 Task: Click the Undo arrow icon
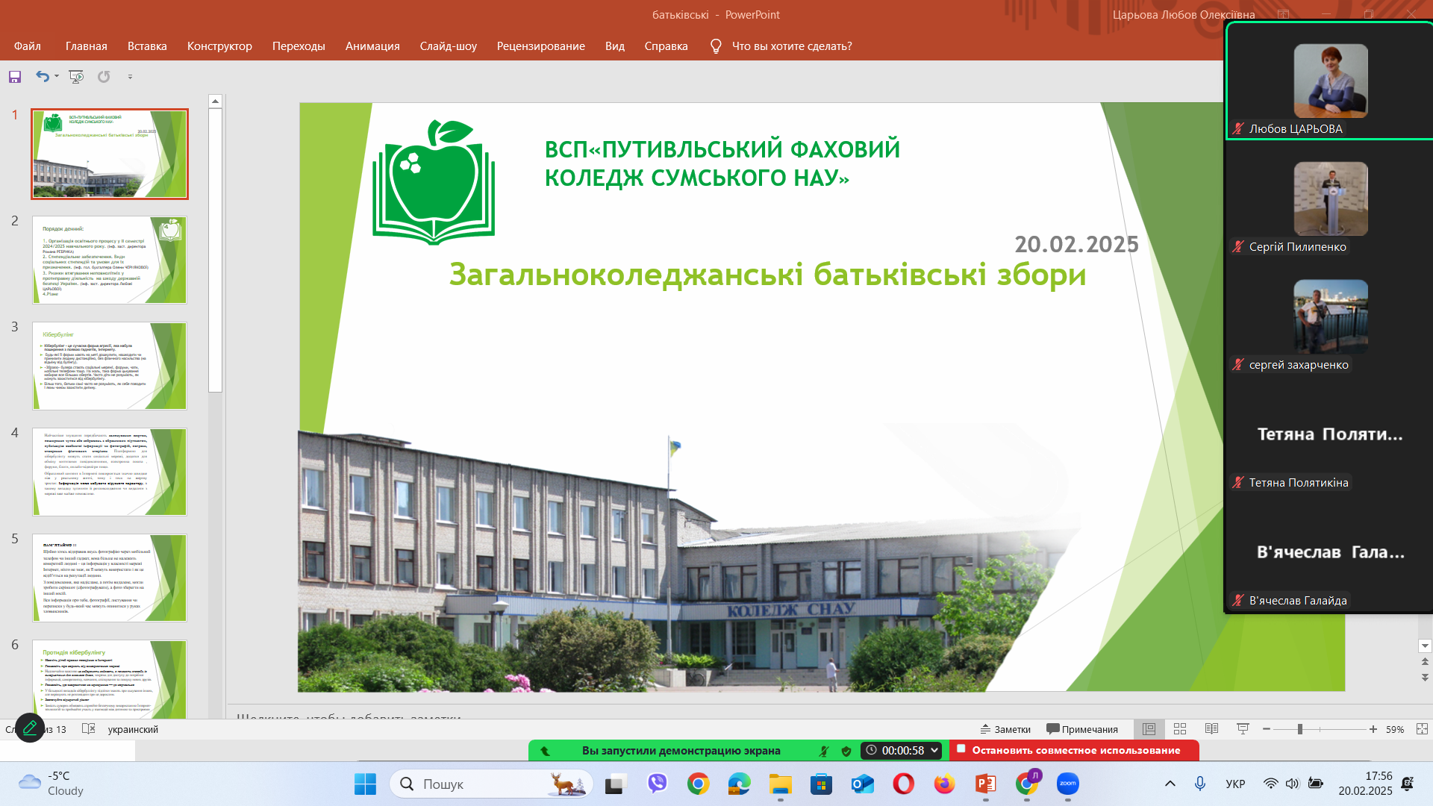43,76
